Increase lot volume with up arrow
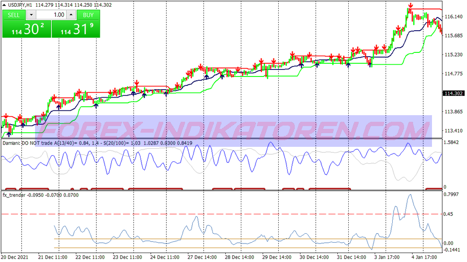This screenshot has height=262, width=467. 71,15
